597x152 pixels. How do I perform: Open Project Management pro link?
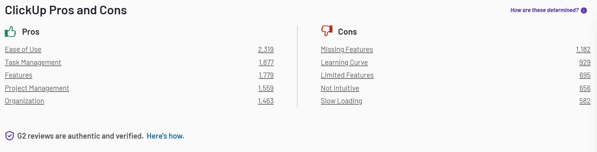(x=37, y=88)
